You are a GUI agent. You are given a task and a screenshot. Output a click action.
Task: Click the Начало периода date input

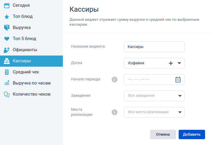point(150,80)
